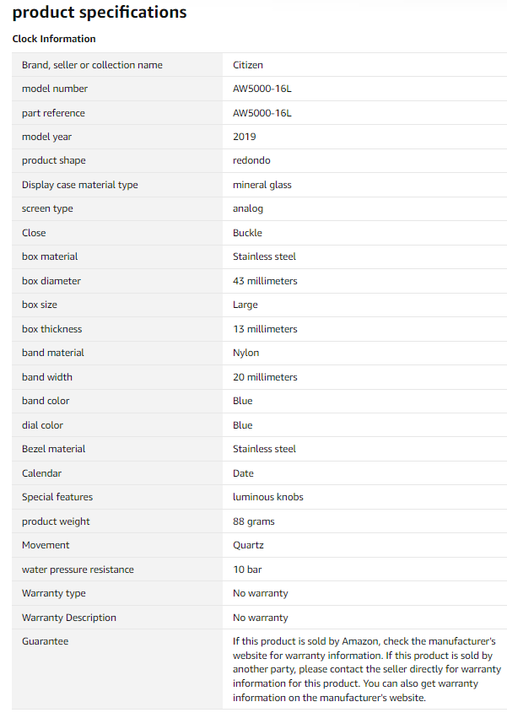Select the Buckle close value
This screenshot has height=718, width=507.
[247, 233]
